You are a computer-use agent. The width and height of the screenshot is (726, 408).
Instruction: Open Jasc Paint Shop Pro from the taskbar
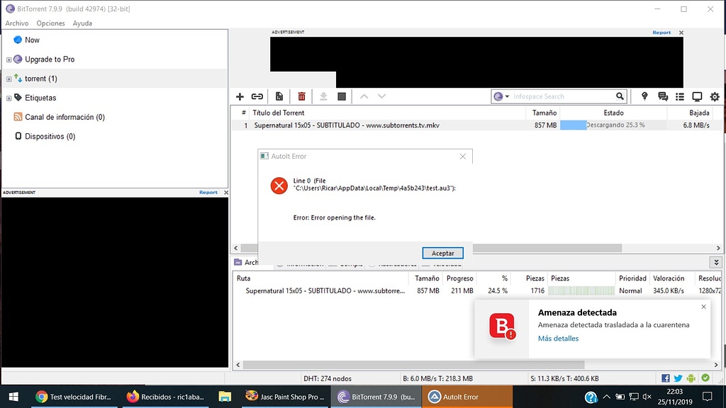tap(285, 397)
